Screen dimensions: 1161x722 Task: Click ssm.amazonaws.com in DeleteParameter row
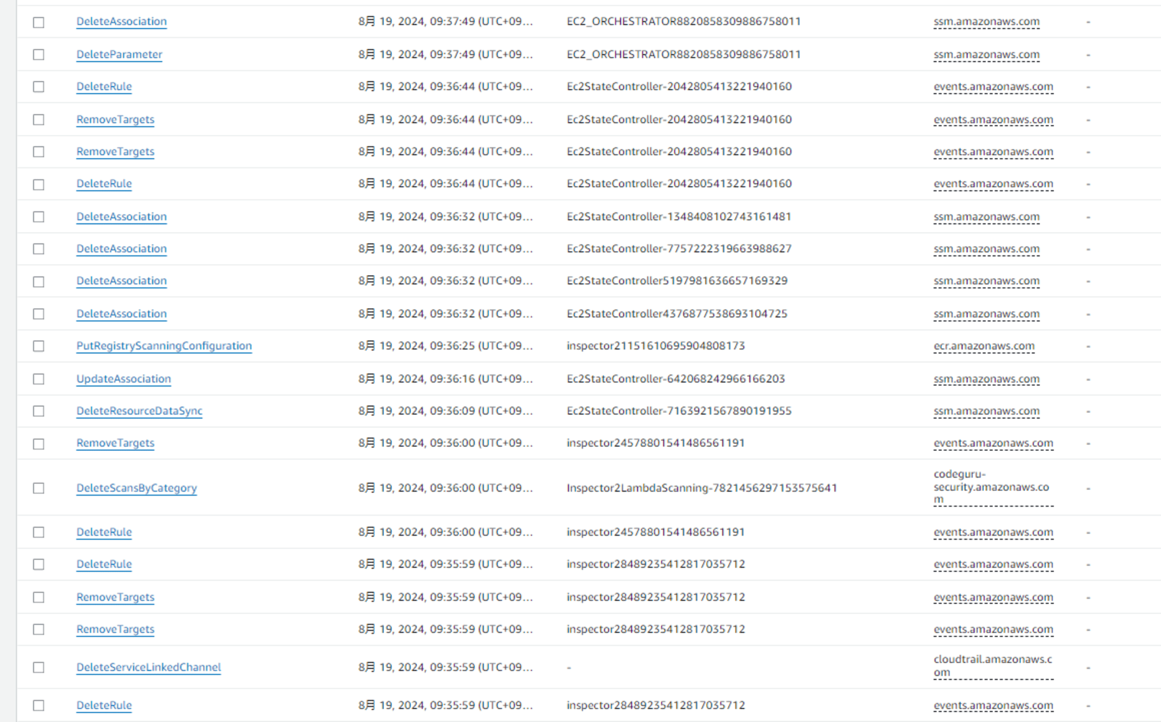coord(987,55)
